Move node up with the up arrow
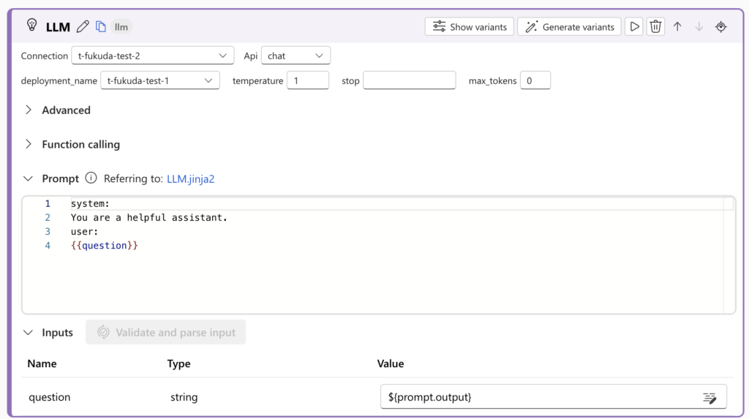The image size is (749, 419). pos(677,27)
